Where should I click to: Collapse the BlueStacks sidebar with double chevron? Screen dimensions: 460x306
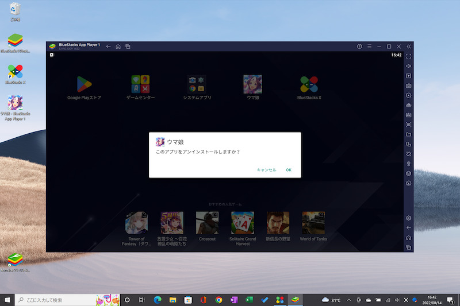[x=408, y=46]
